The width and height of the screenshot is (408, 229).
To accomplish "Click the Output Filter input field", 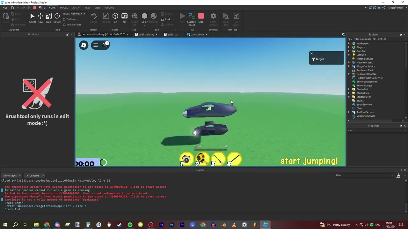I will click(x=365, y=175).
